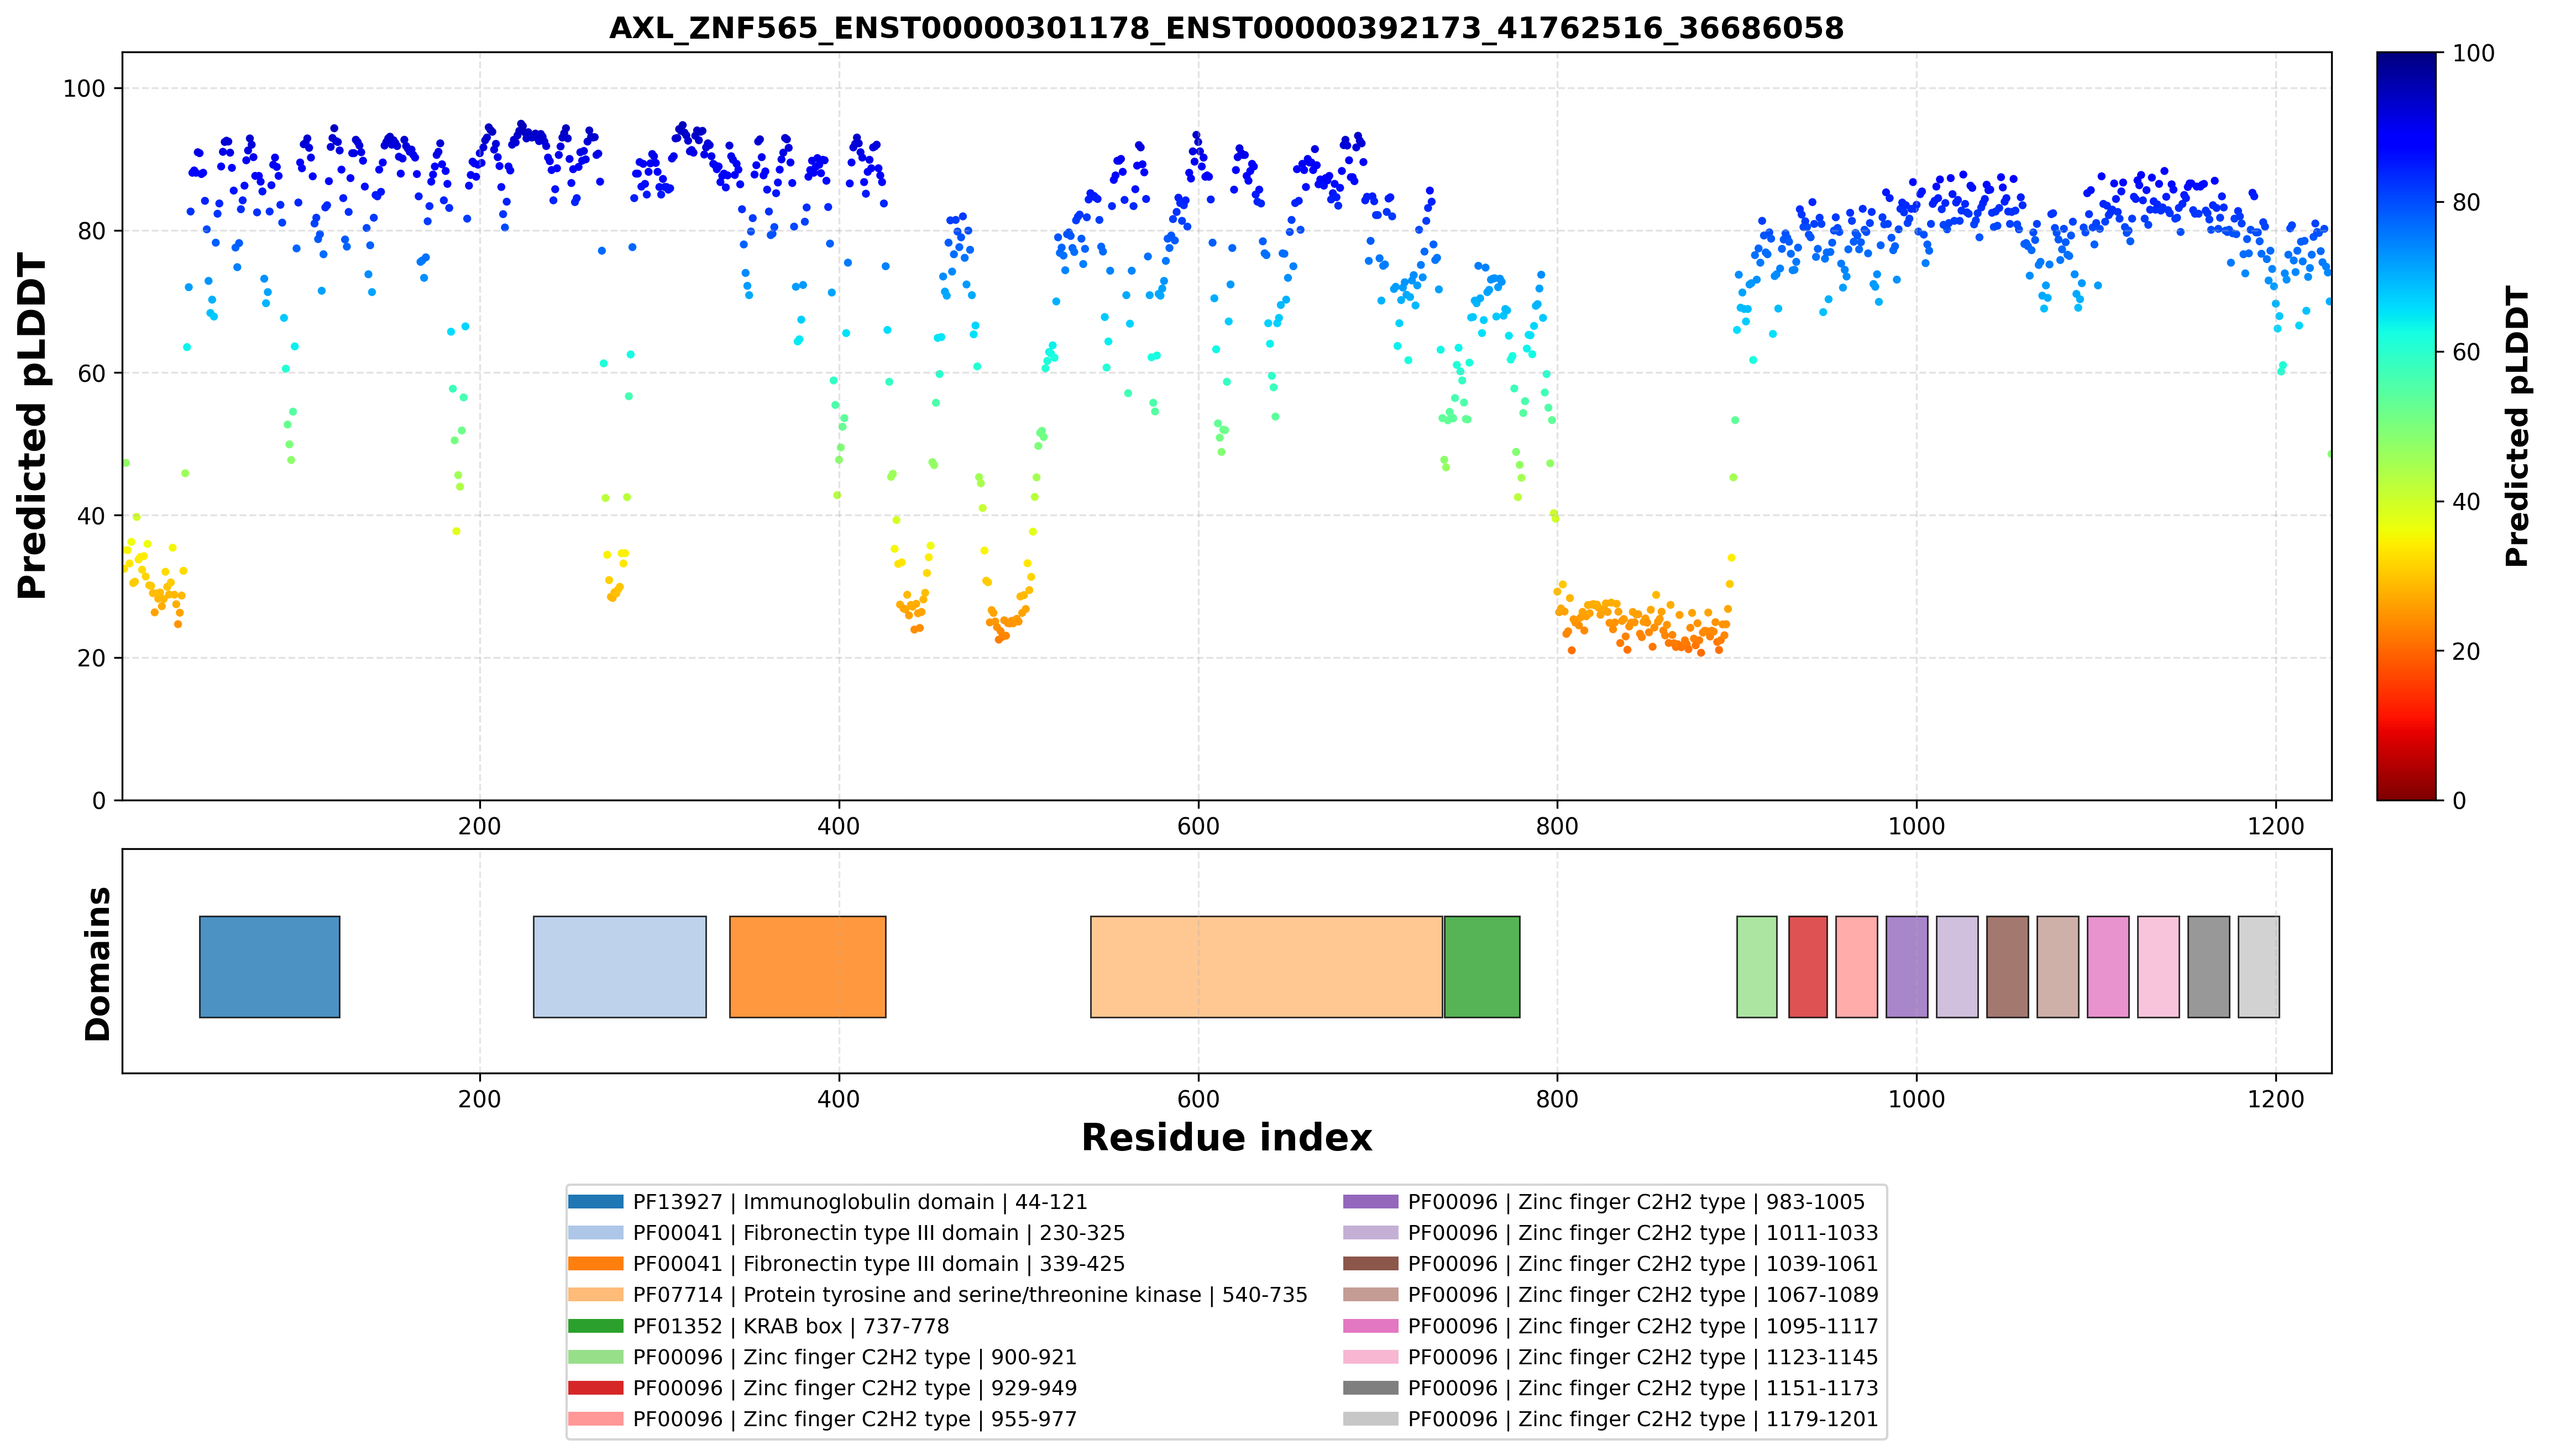Click the brown zinc finger domain block
This screenshot has height=1456, width=2550.
tap(2007, 966)
